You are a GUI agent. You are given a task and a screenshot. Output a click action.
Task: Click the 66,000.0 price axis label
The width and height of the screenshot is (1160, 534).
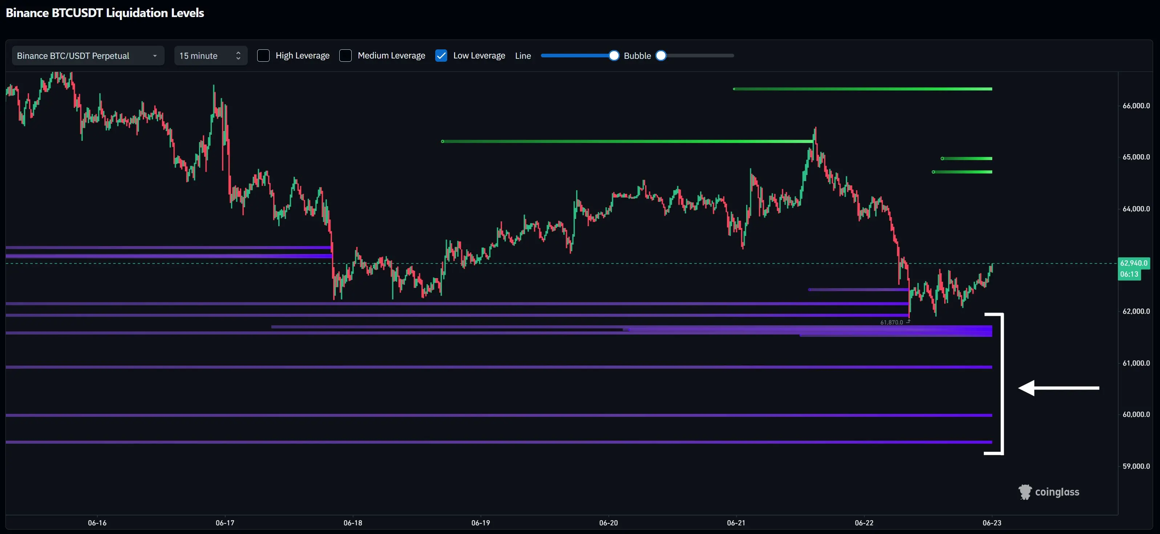(1136, 106)
